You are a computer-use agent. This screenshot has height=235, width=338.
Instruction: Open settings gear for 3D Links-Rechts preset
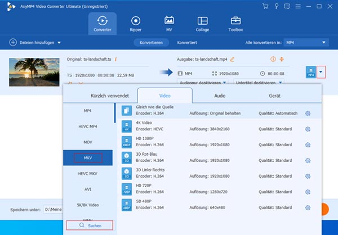pyautogui.click(x=308, y=177)
